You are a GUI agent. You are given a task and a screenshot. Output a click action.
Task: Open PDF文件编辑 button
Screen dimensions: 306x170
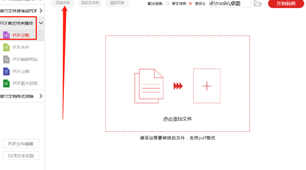pyautogui.click(x=21, y=144)
